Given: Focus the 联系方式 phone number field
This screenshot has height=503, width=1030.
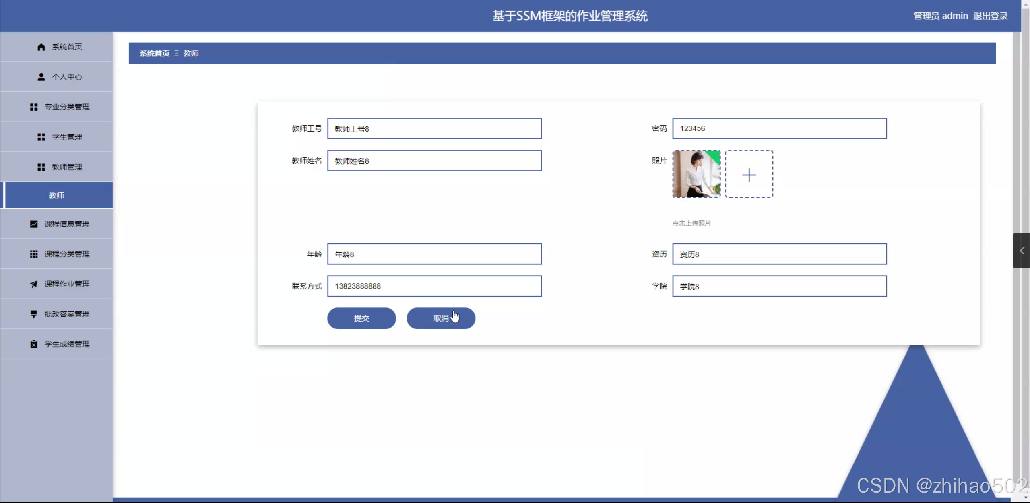Looking at the screenshot, I should 434,286.
